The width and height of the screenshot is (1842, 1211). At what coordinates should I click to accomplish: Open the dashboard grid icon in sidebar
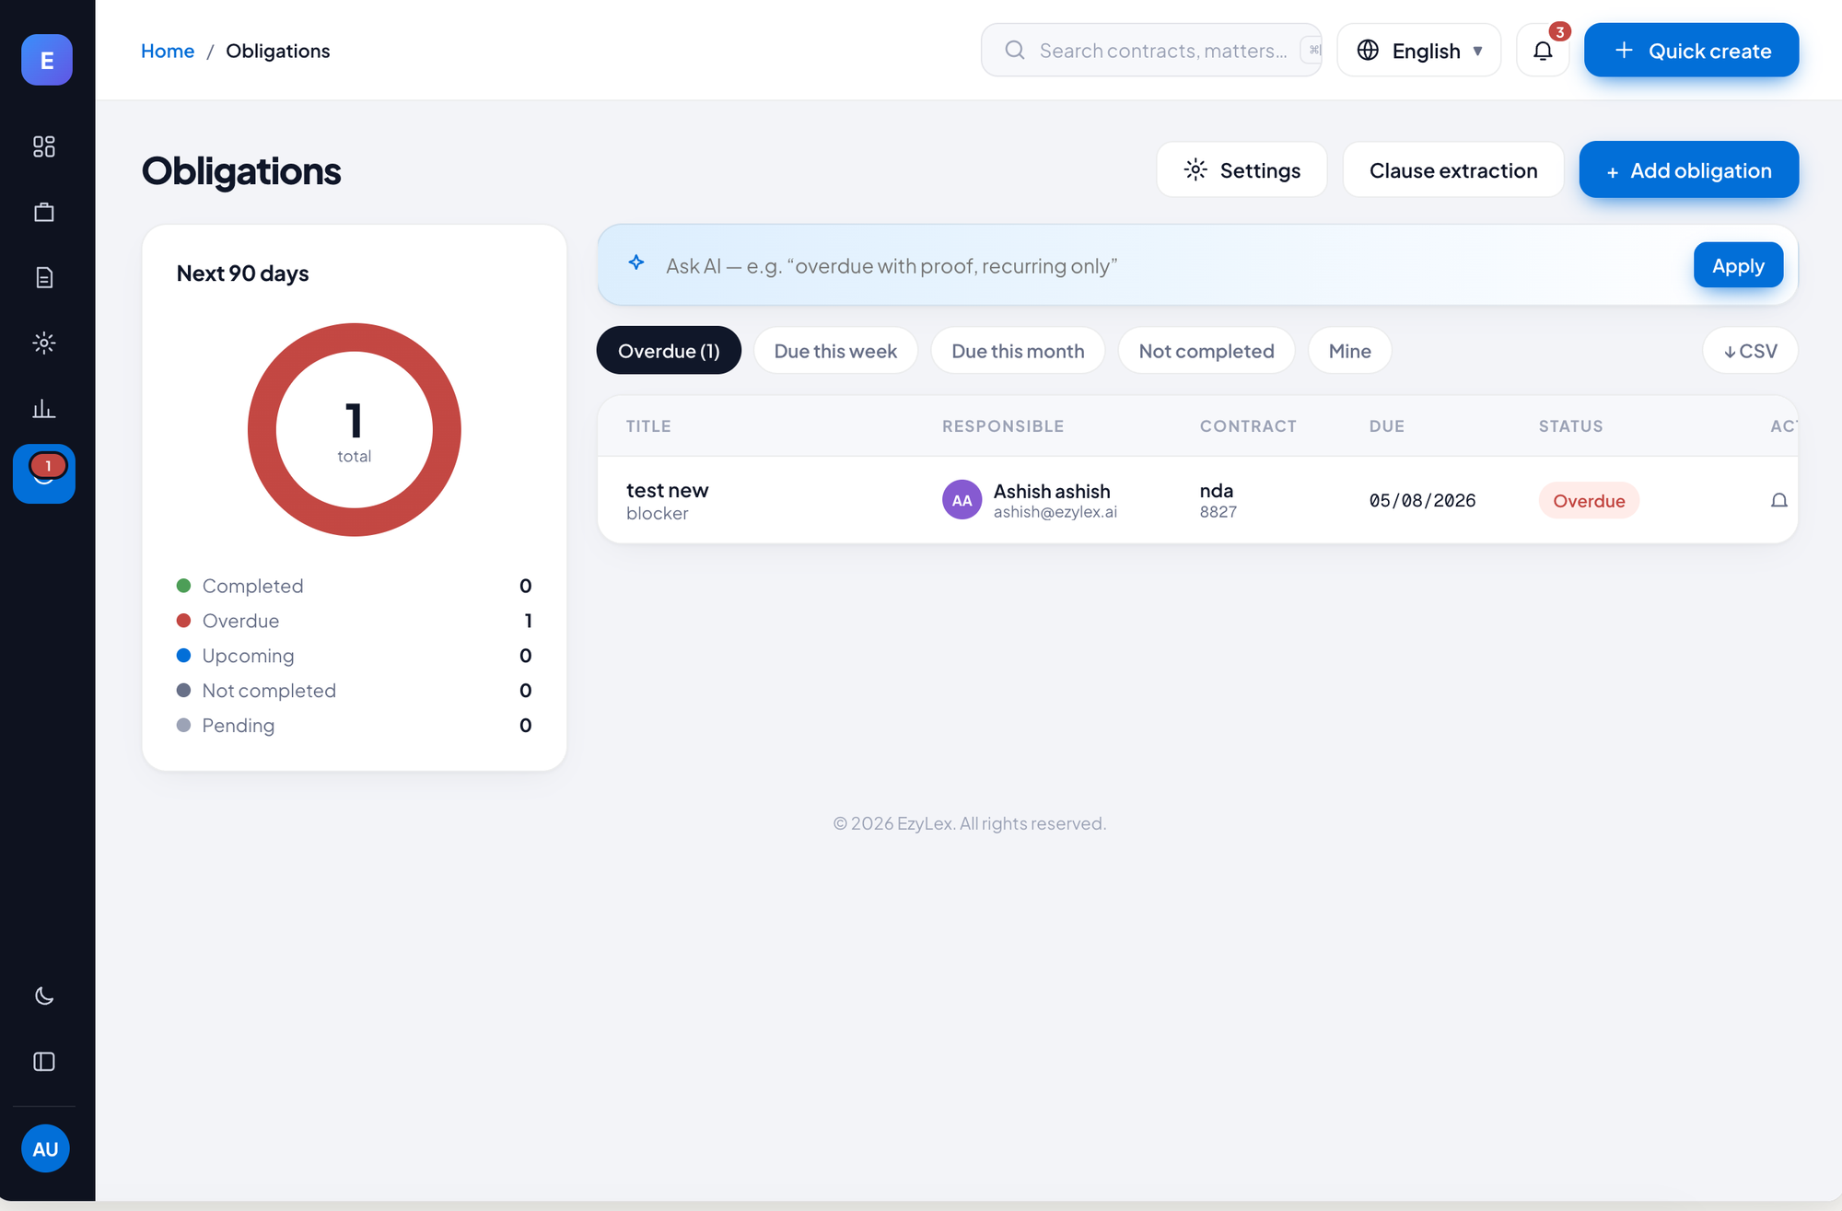(x=44, y=146)
